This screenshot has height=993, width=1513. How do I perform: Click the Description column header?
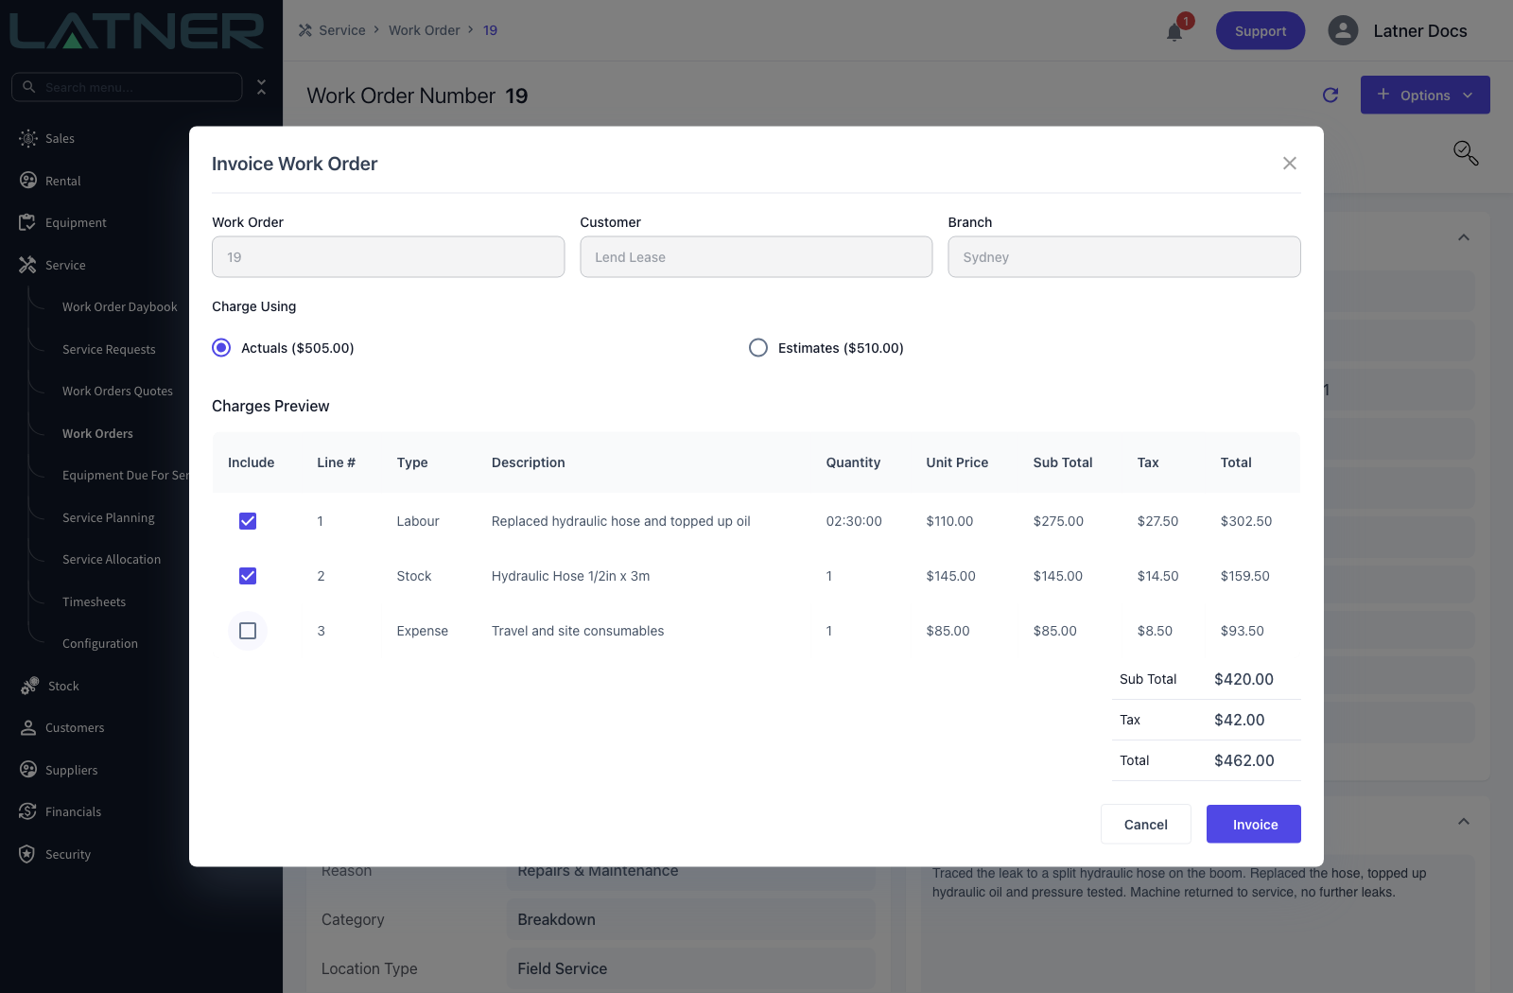[528, 462]
